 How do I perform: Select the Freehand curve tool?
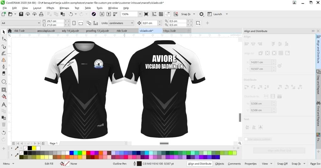pos(4,47)
